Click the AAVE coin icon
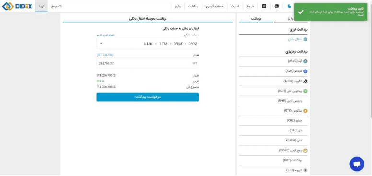 point(305,61)
